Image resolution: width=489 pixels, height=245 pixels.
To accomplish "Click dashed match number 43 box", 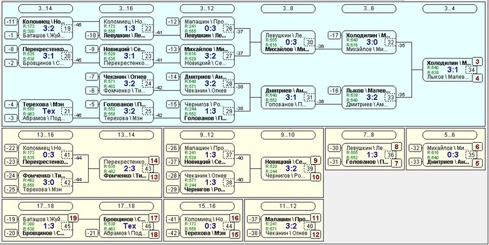I will pyautogui.click(x=147, y=169).
